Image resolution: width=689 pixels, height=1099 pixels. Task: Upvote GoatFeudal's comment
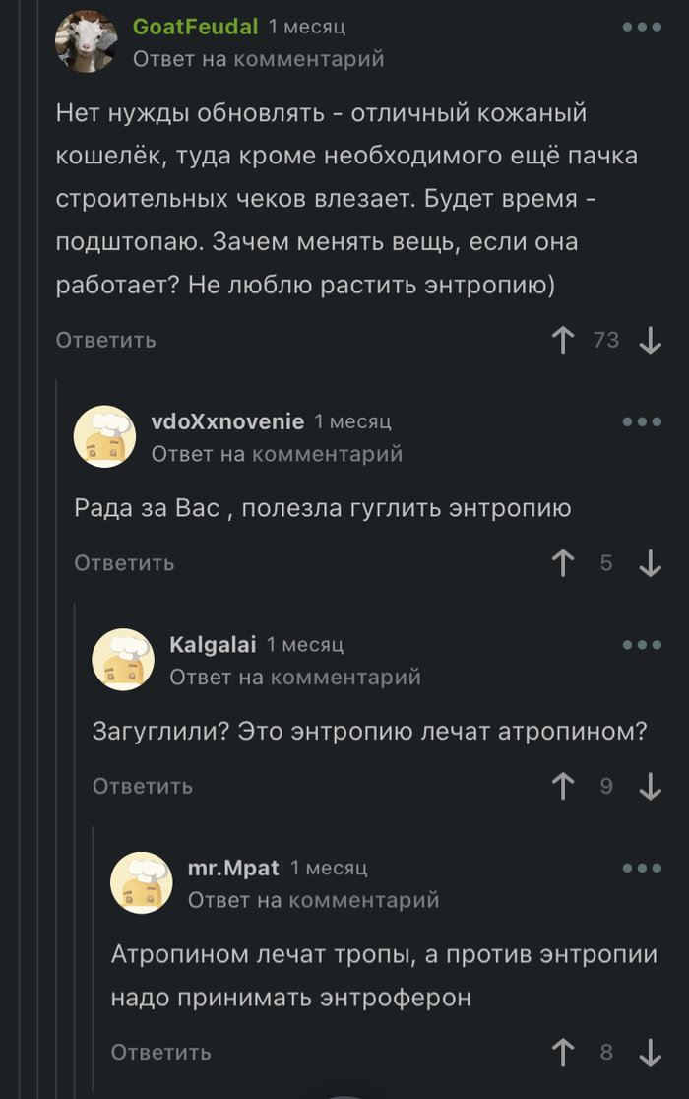coord(563,340)
